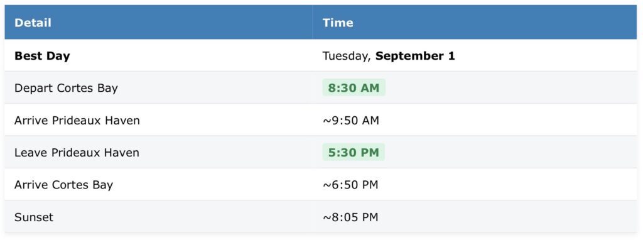Select the Best Day row label
Screen dimensions: 643x240
42,56
